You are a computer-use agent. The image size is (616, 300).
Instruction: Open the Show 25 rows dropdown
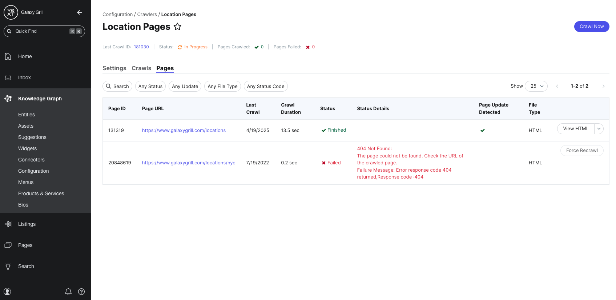click(x=536, y=86)
